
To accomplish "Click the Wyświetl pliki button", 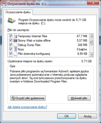I will pos(79,98).
